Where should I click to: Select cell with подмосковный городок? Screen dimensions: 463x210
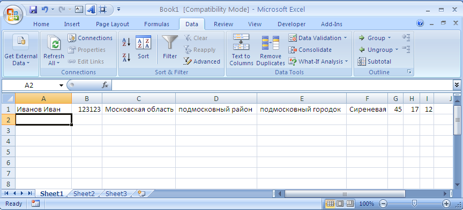pos(302,109)
